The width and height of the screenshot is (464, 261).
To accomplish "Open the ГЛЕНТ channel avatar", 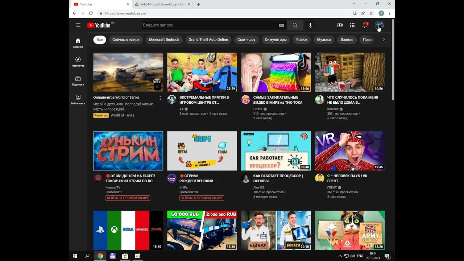I will 320,178.
